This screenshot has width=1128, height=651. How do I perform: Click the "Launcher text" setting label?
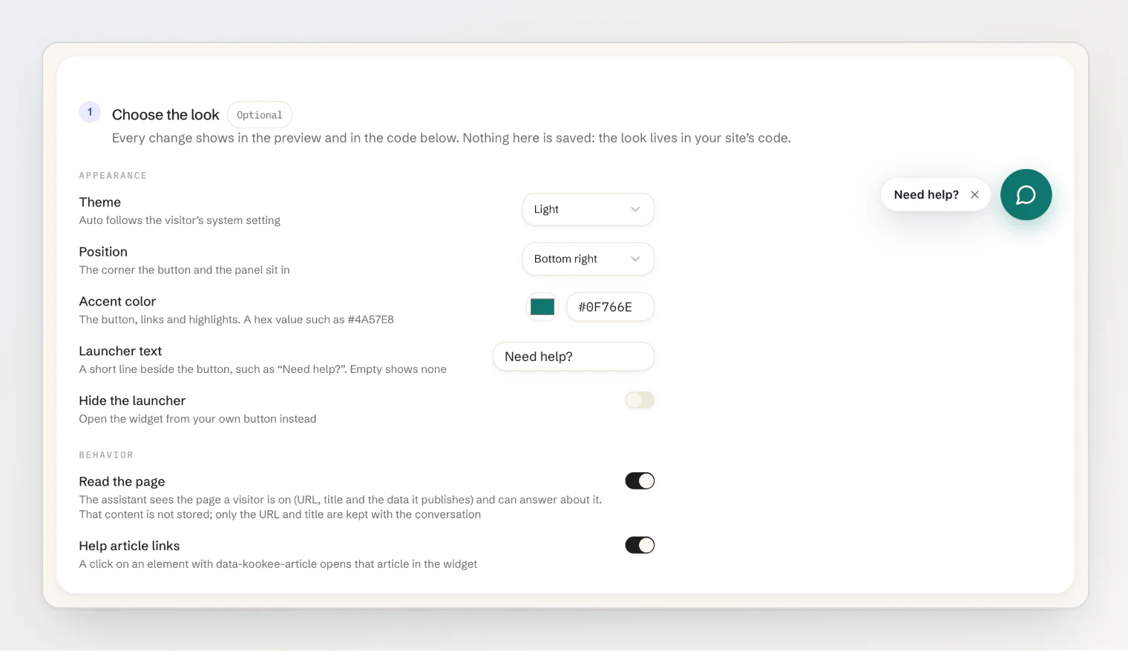120,351
